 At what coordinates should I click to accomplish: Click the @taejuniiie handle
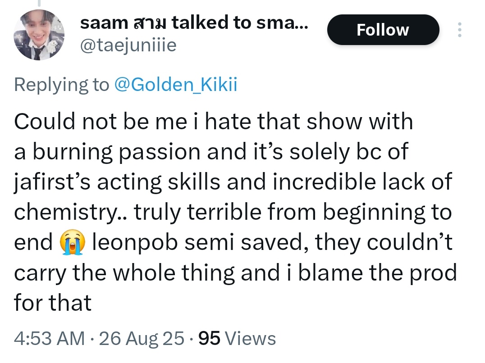coord(128,45)
